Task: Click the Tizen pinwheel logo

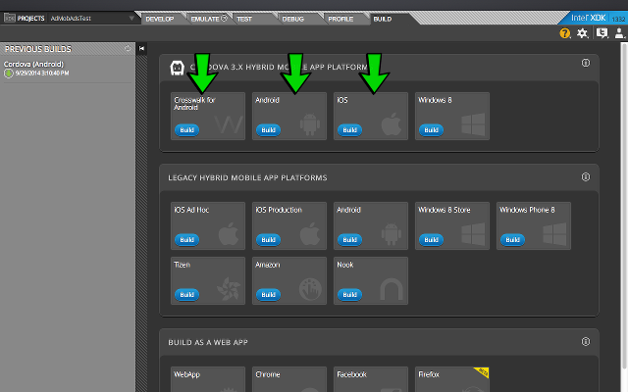Action: [x=229, y=289]
